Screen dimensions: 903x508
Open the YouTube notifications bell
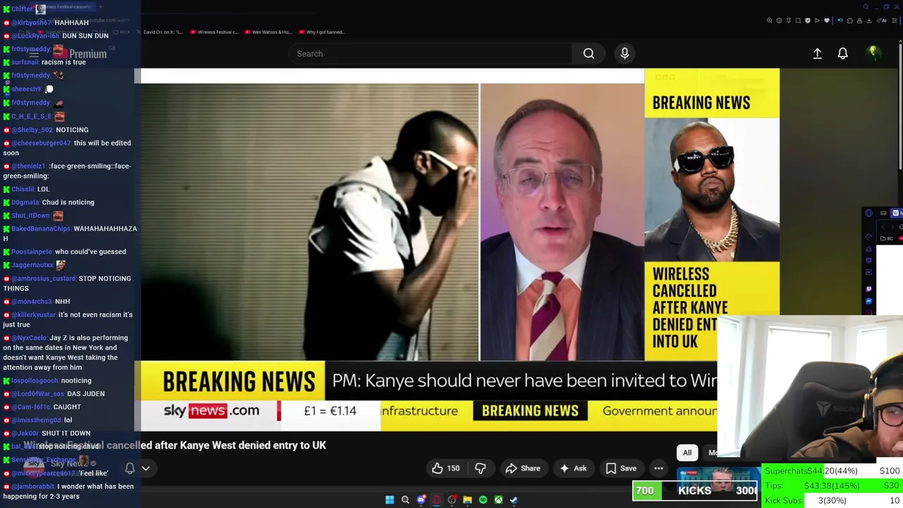click(x=842, y=54)
